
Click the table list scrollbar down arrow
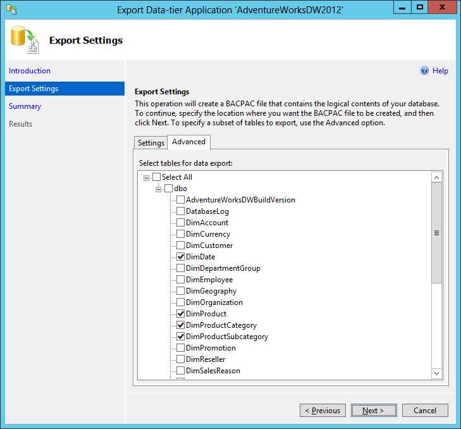pyautogui.click(x=436, y=373)
